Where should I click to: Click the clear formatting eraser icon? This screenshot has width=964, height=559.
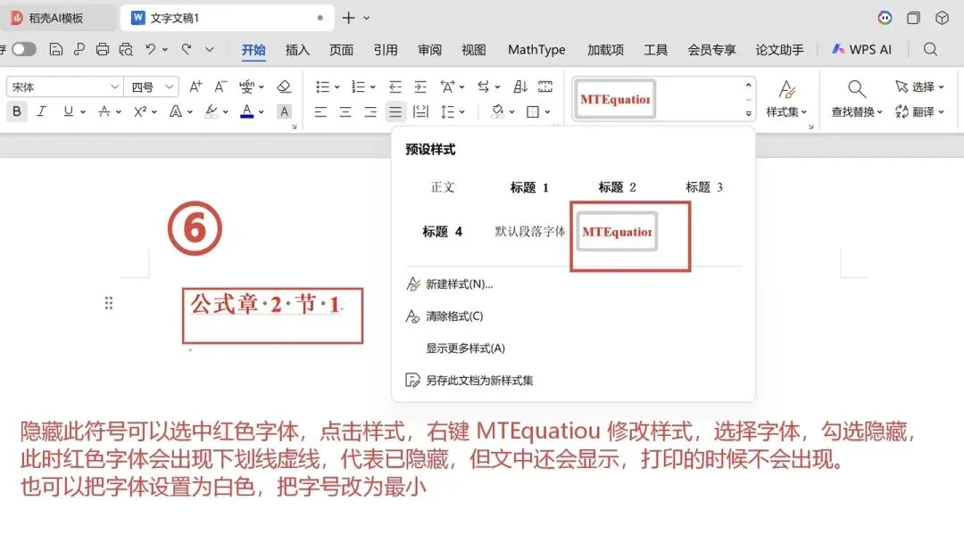pyautogui.click(x=284, y=86)
